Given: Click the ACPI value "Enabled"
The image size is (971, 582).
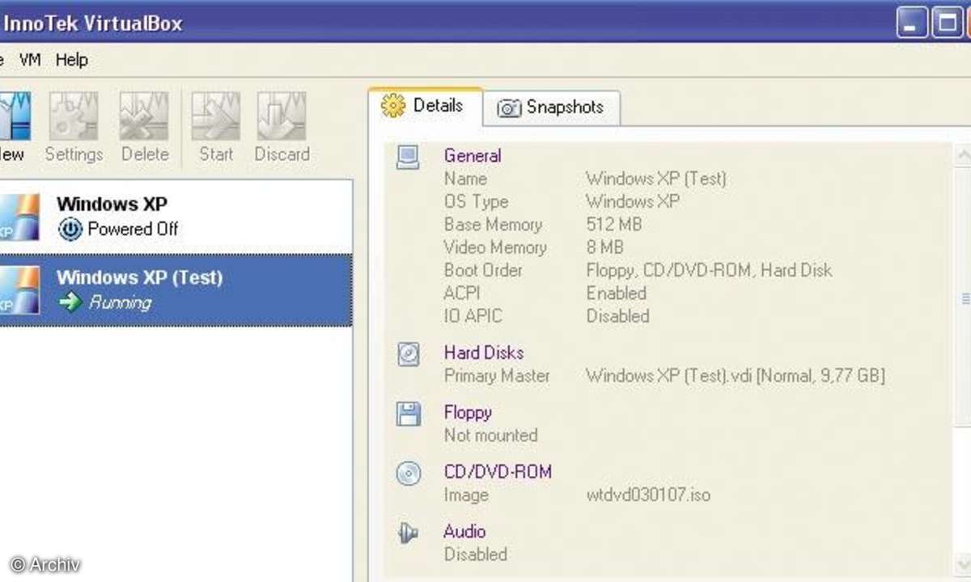Looking at the screenshot, I should tap(617, 293).
